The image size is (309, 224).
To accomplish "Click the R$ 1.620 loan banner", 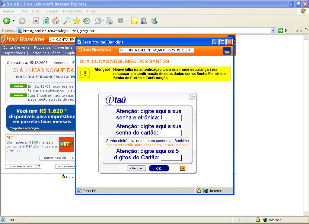I will click(41, 118).
